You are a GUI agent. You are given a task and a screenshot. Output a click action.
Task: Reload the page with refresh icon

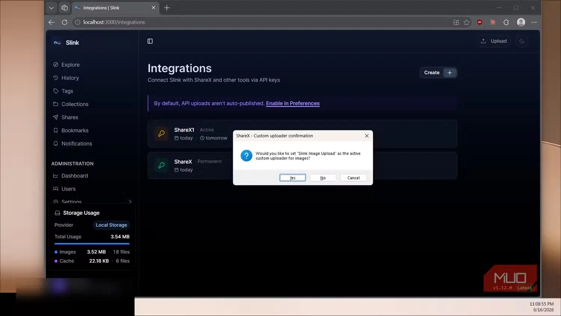64,22
